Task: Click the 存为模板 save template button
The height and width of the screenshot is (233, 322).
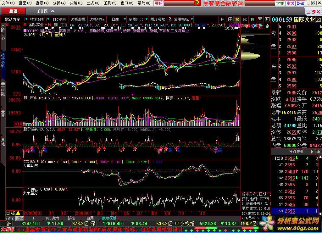Action: pyautogui.click(x=109, y=218)
